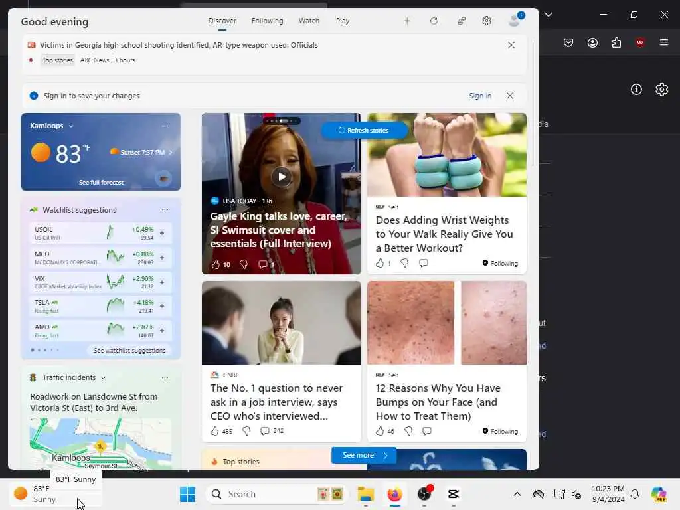
Task: Dislike the Gayle King story
Action: (x=244, y=264)
